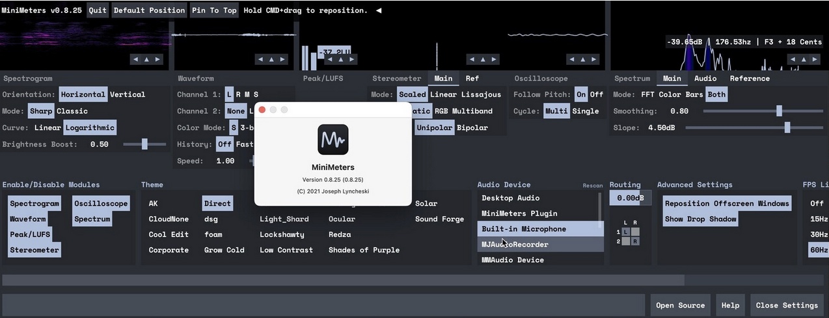Toggle routing matrix cell input 1 to R
Screen dimensions: 829x318
[635, 232]
